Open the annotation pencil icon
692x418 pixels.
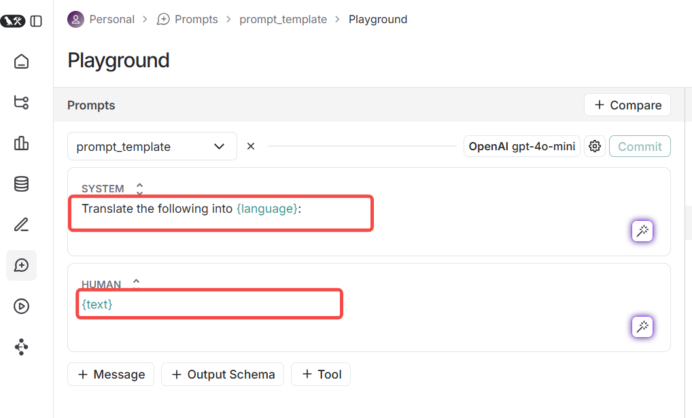pyautogui.click(x=22, y=224)
